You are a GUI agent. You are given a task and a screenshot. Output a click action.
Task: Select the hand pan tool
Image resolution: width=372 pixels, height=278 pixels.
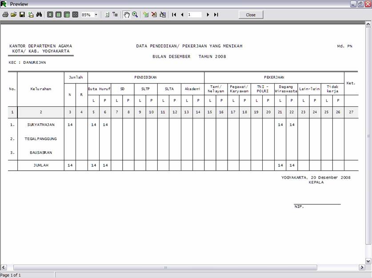tap(127, 15)
